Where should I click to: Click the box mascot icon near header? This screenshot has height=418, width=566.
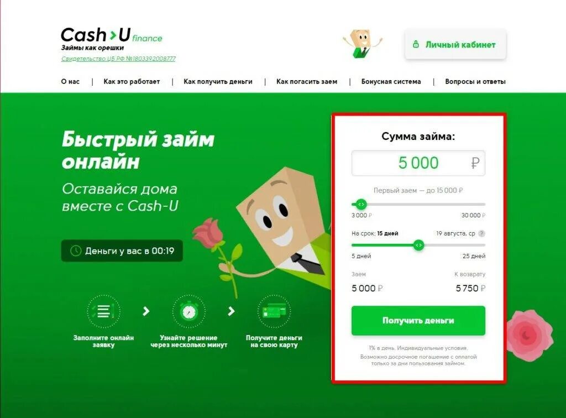click(x=363, y=44)
